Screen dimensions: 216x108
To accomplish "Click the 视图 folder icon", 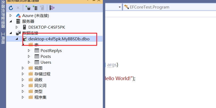I will coord(30,68).
